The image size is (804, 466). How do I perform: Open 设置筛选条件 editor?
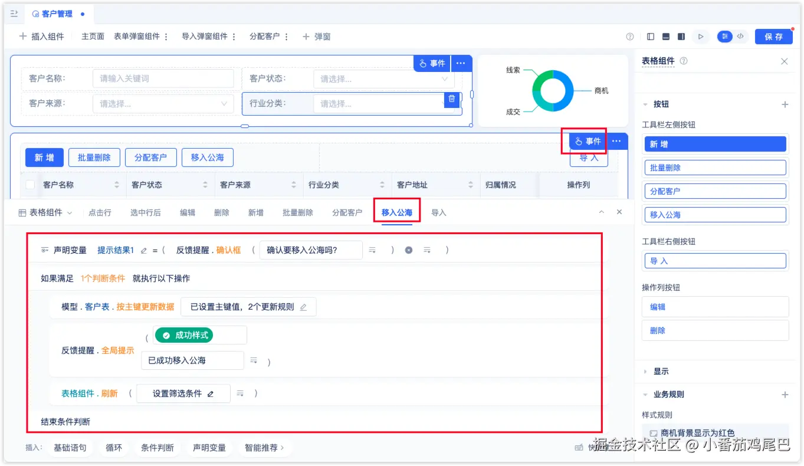(183, 393)
